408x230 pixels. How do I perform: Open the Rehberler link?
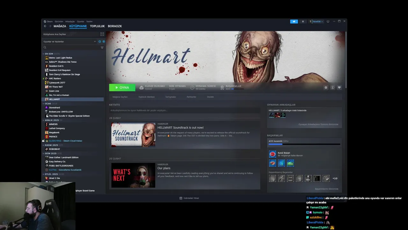[192, 97]
